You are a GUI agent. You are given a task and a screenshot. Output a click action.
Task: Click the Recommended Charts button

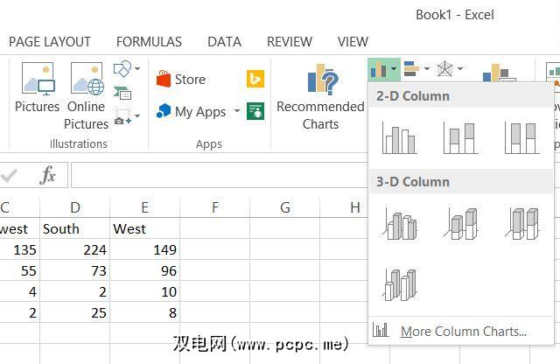pos(320,98)
